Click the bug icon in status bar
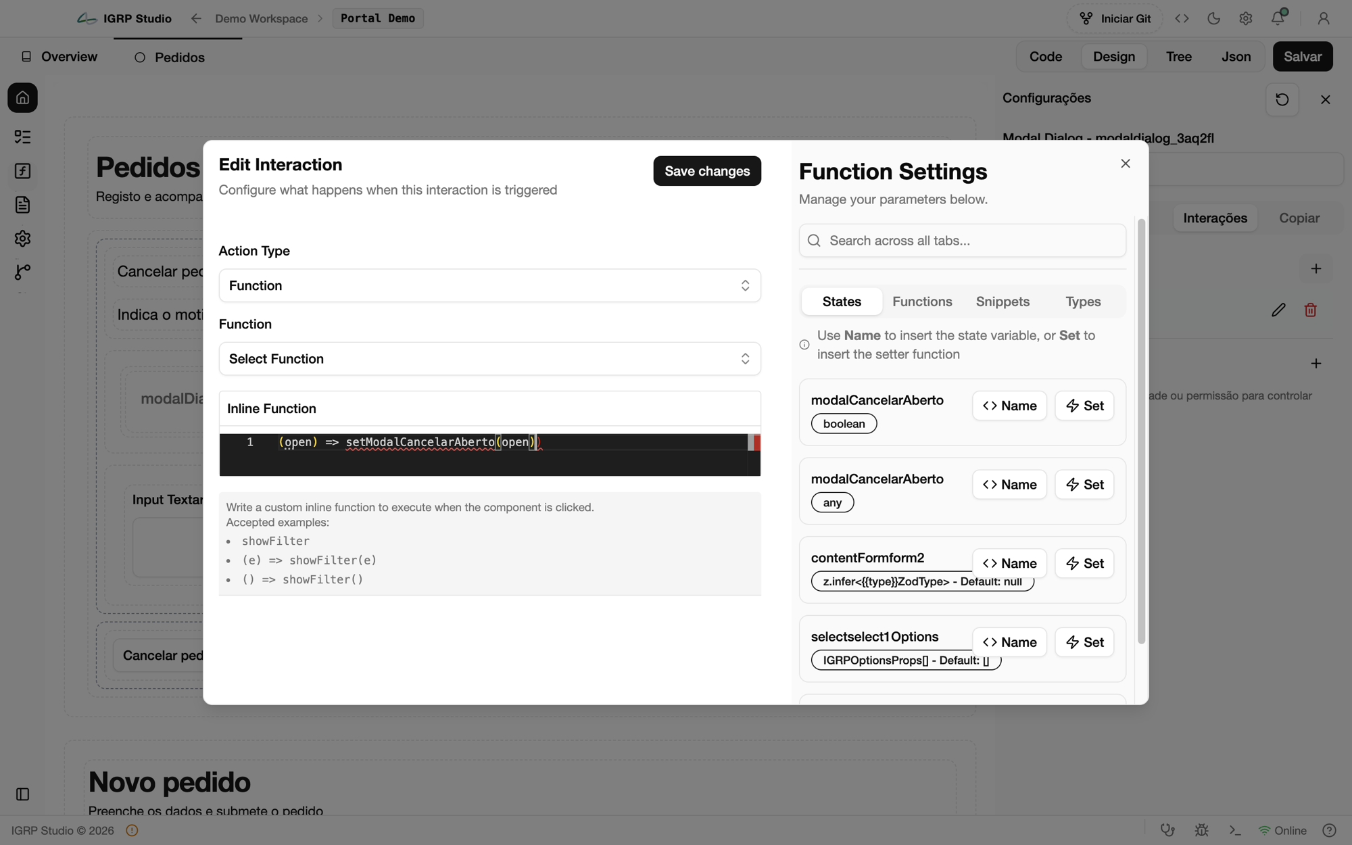The image size is (1352, 845). 1201,830
